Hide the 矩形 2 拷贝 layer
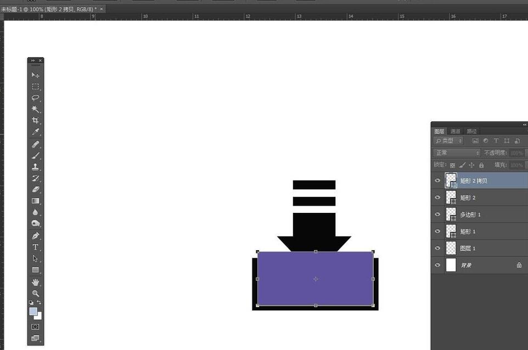The height and width of the screenshot is (350, 528). [437, 180]
